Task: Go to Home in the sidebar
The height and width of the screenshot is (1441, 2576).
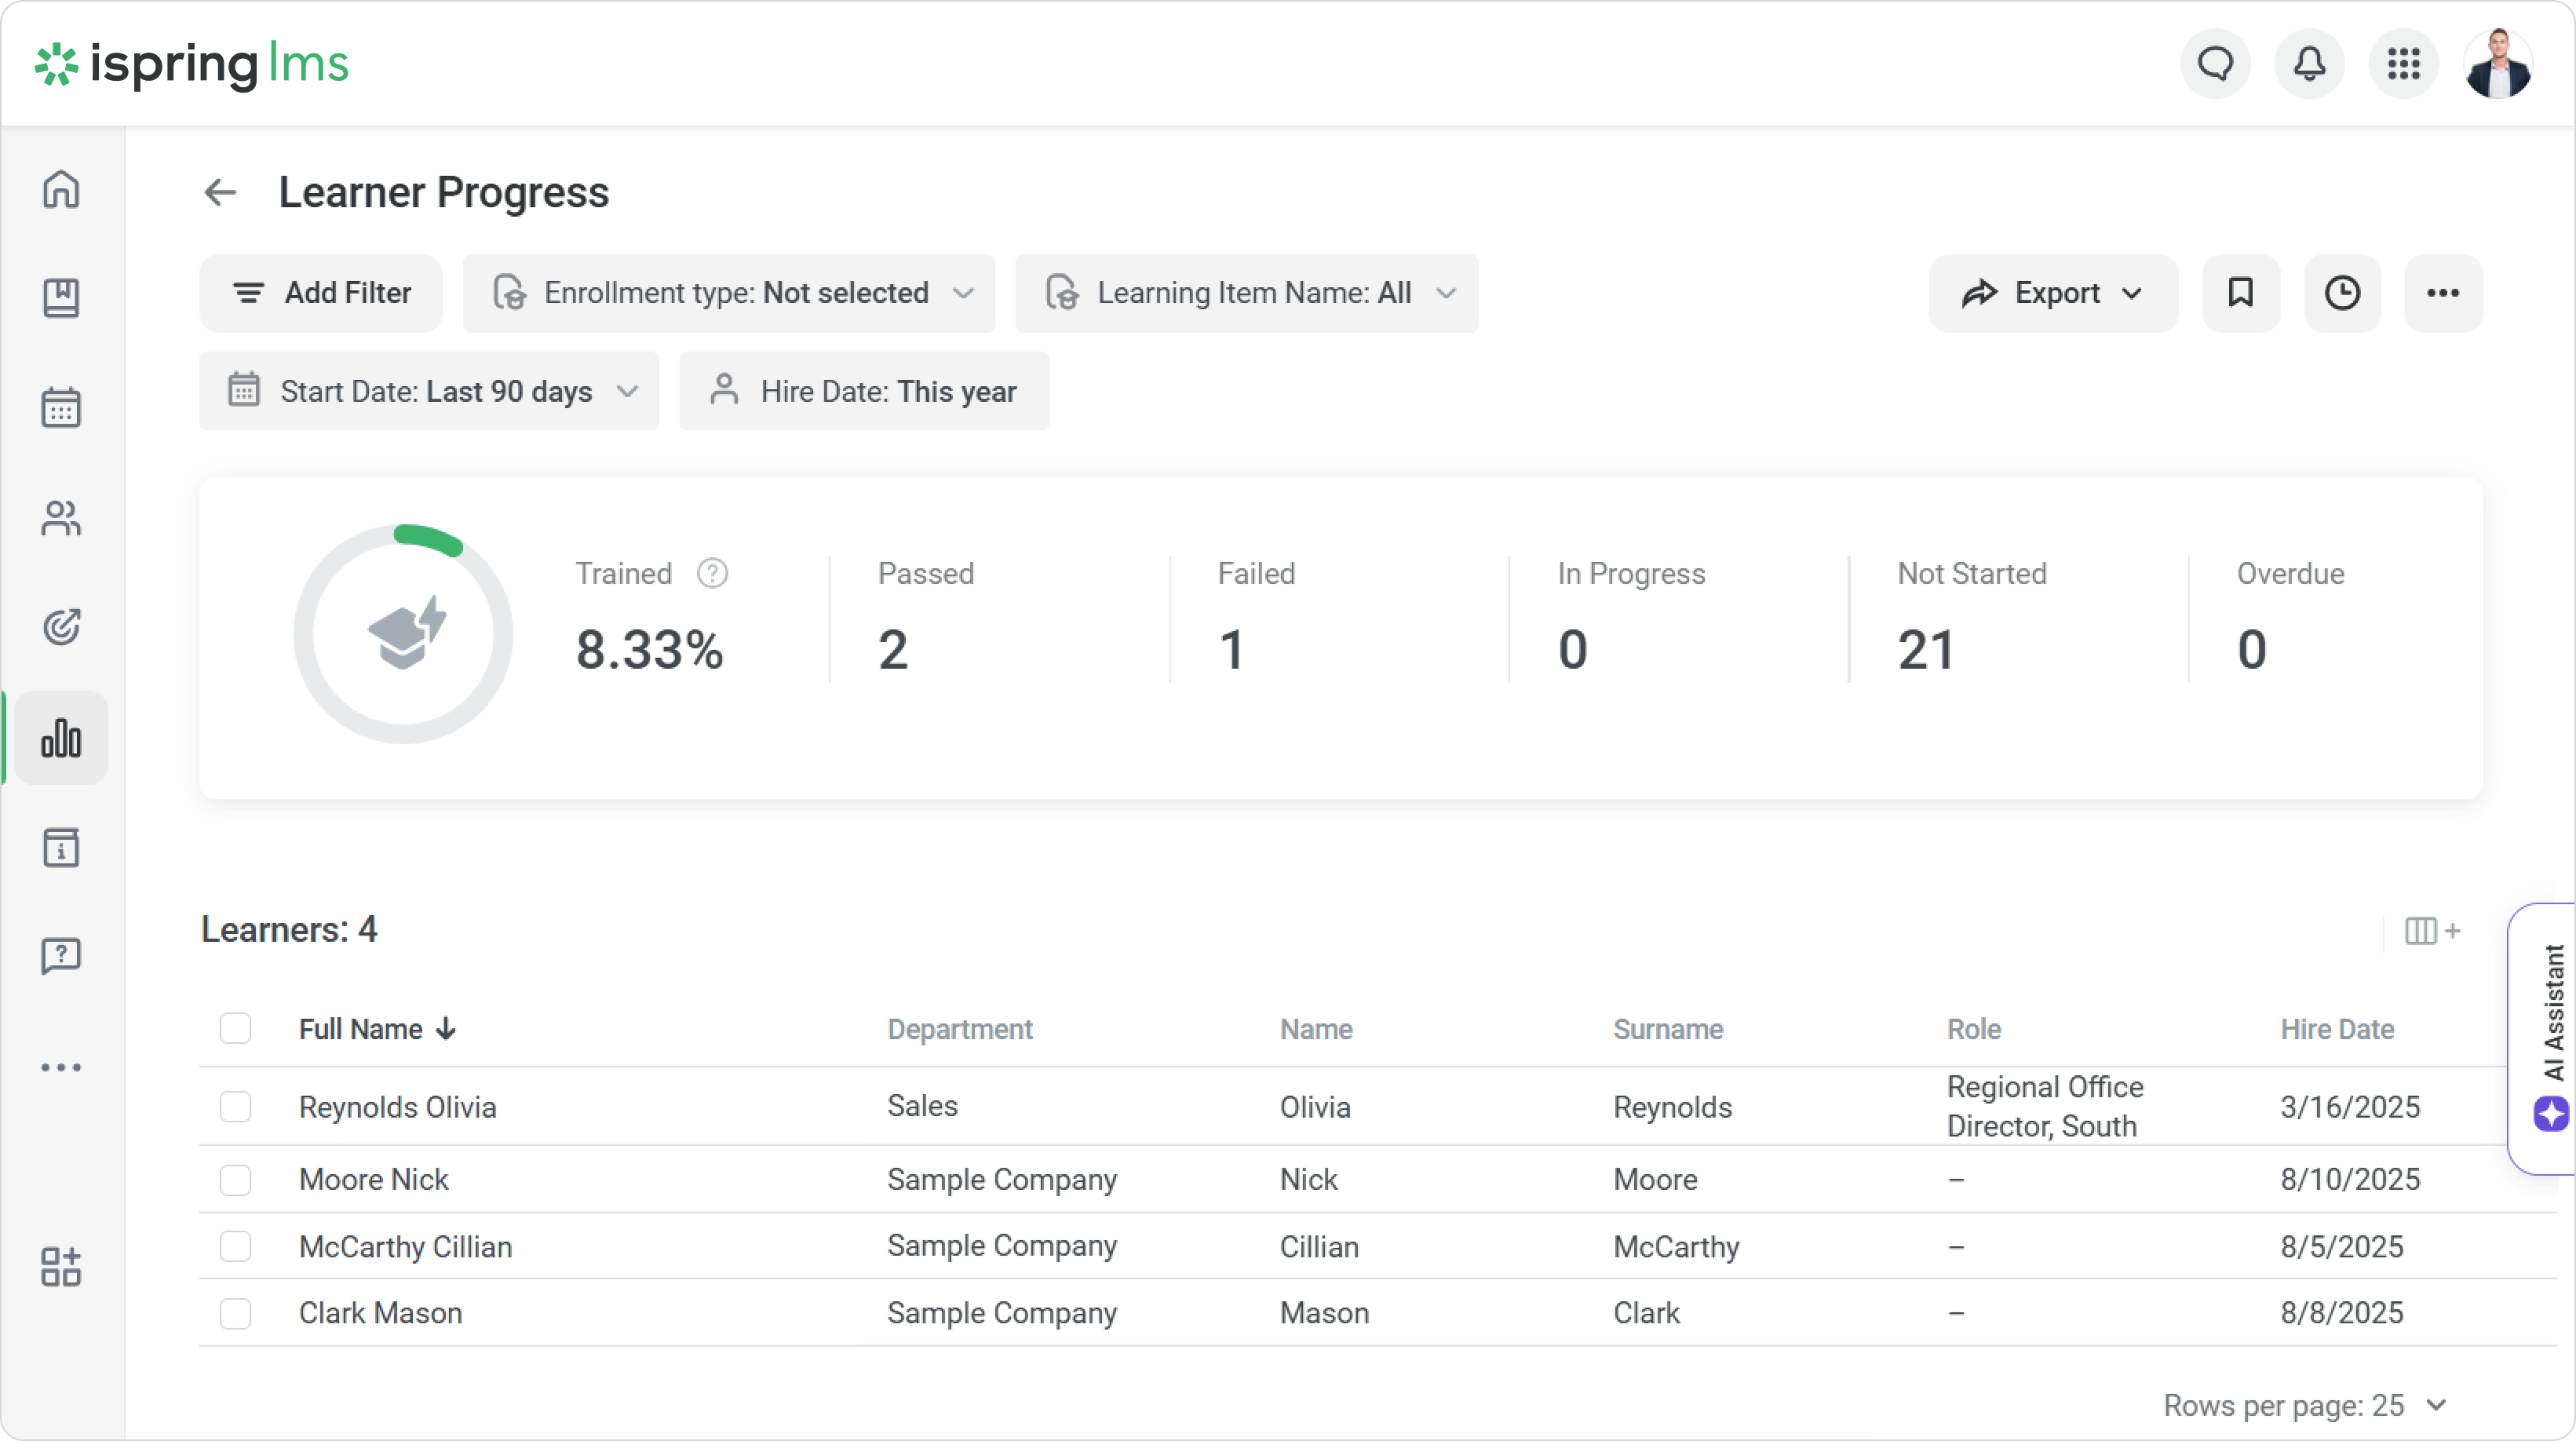Action: pyautogui.click(x=61, y=189)
